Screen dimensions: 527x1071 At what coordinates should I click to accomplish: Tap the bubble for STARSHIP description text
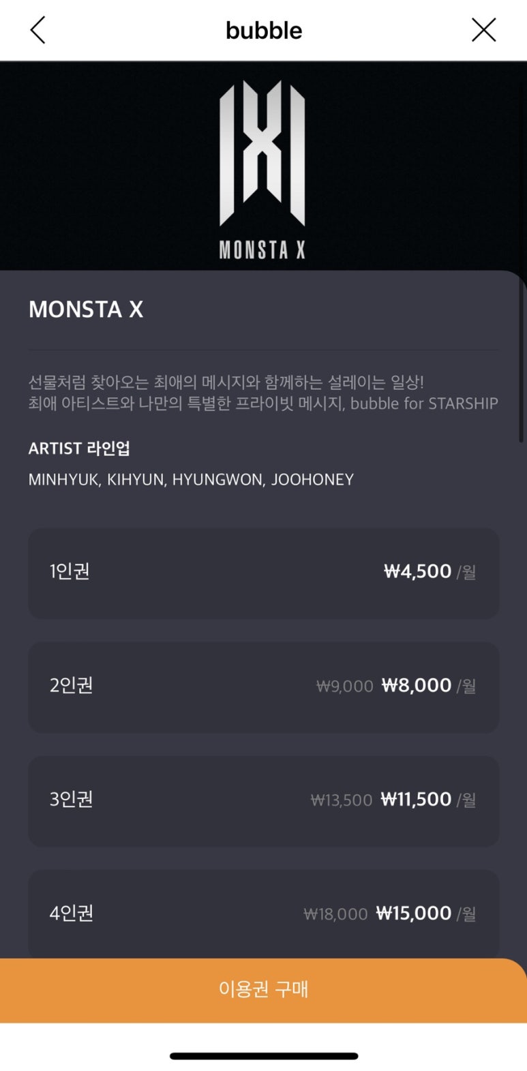263,393
